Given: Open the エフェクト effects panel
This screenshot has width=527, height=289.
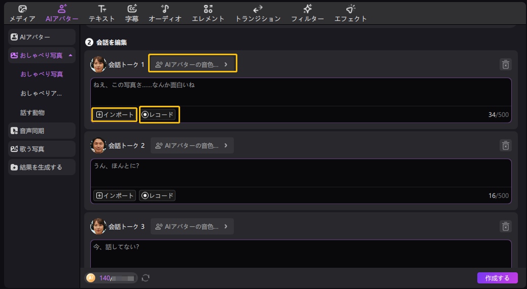Looking at the screenshot, I should click(x=350, y=13).
